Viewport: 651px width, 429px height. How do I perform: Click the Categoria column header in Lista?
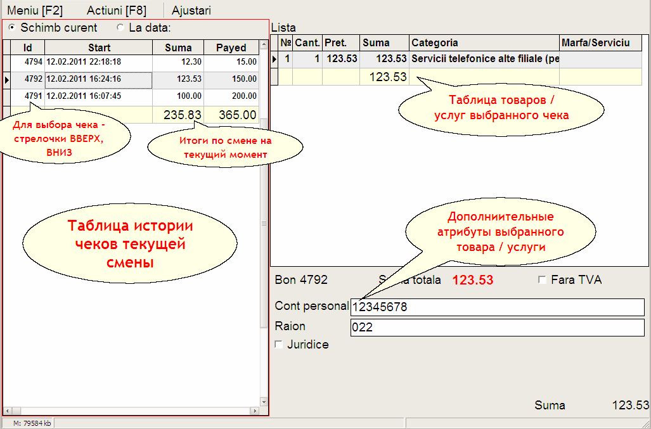[x=484, y=42]
